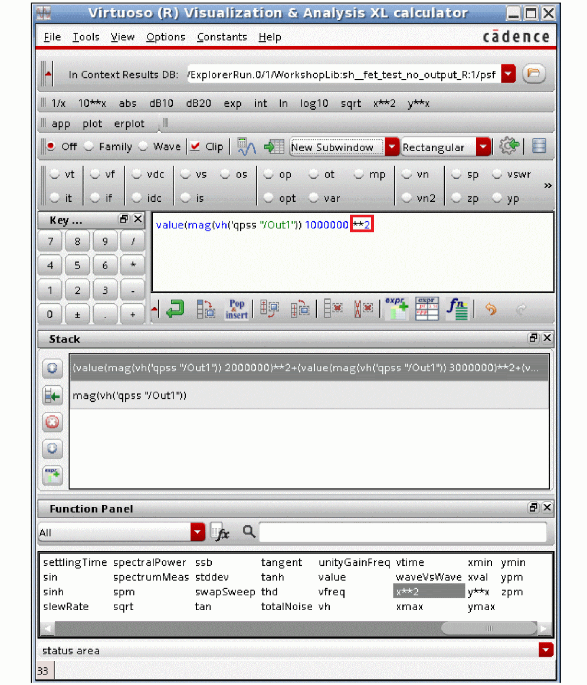Click the Pop insert icon
Screen dimensions: 587x685
click(237, 309)
